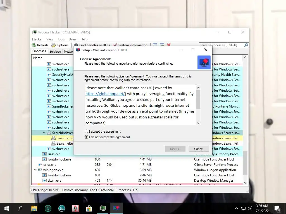Screen dimensions: 286x214
Task: Switch to Process Hacker via taskbar icon
Action: point(103,208)
